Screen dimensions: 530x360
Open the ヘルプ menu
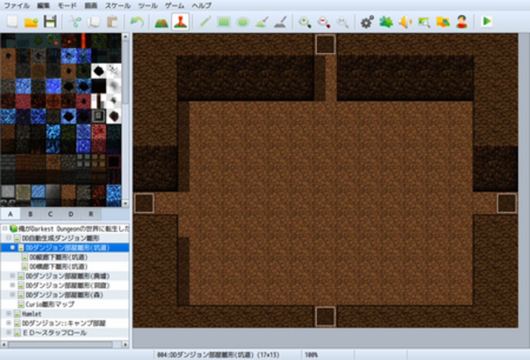pyautogui.click(x=201, y=6)
